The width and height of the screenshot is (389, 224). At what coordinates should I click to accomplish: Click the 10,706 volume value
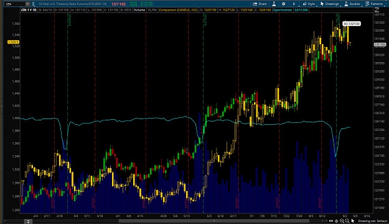click(152, 10)
